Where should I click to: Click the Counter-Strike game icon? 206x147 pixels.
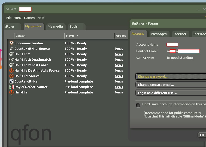point(11,81)
